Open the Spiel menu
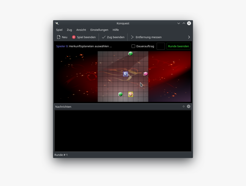 point(59,30)
